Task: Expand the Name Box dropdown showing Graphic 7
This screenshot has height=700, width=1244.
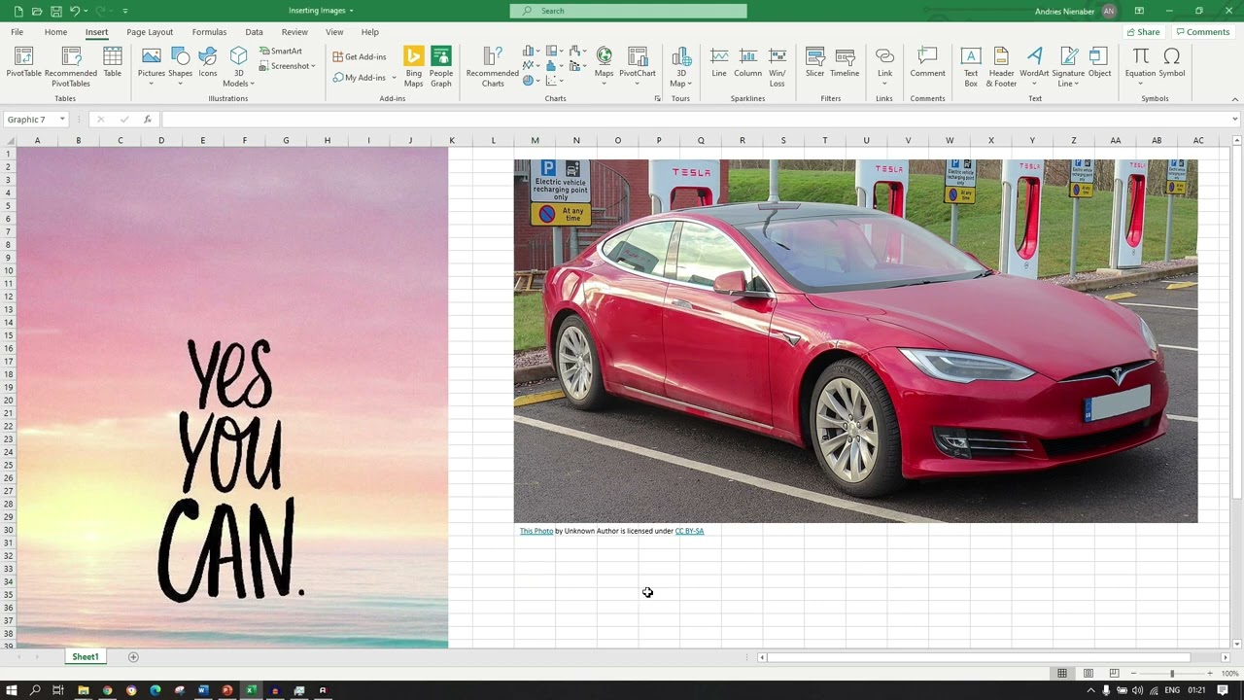Action: tap(61, 119)
